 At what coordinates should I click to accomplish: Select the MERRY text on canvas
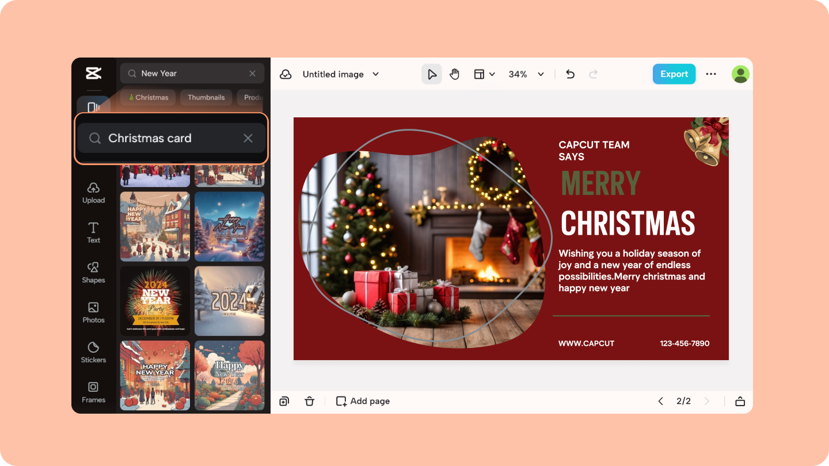coord(600,184)
